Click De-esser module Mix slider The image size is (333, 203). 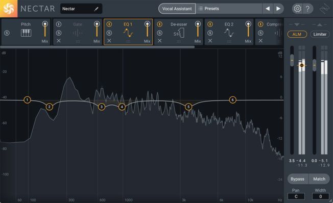(198, 30)
